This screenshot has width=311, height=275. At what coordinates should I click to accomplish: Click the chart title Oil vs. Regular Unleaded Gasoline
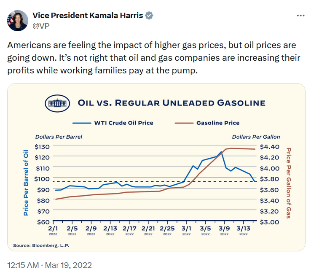(x=172, y=103)
